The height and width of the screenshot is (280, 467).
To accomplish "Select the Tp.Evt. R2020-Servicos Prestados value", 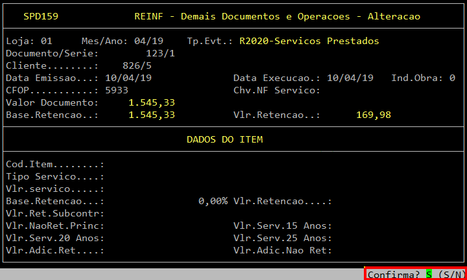I will (309, 41).
